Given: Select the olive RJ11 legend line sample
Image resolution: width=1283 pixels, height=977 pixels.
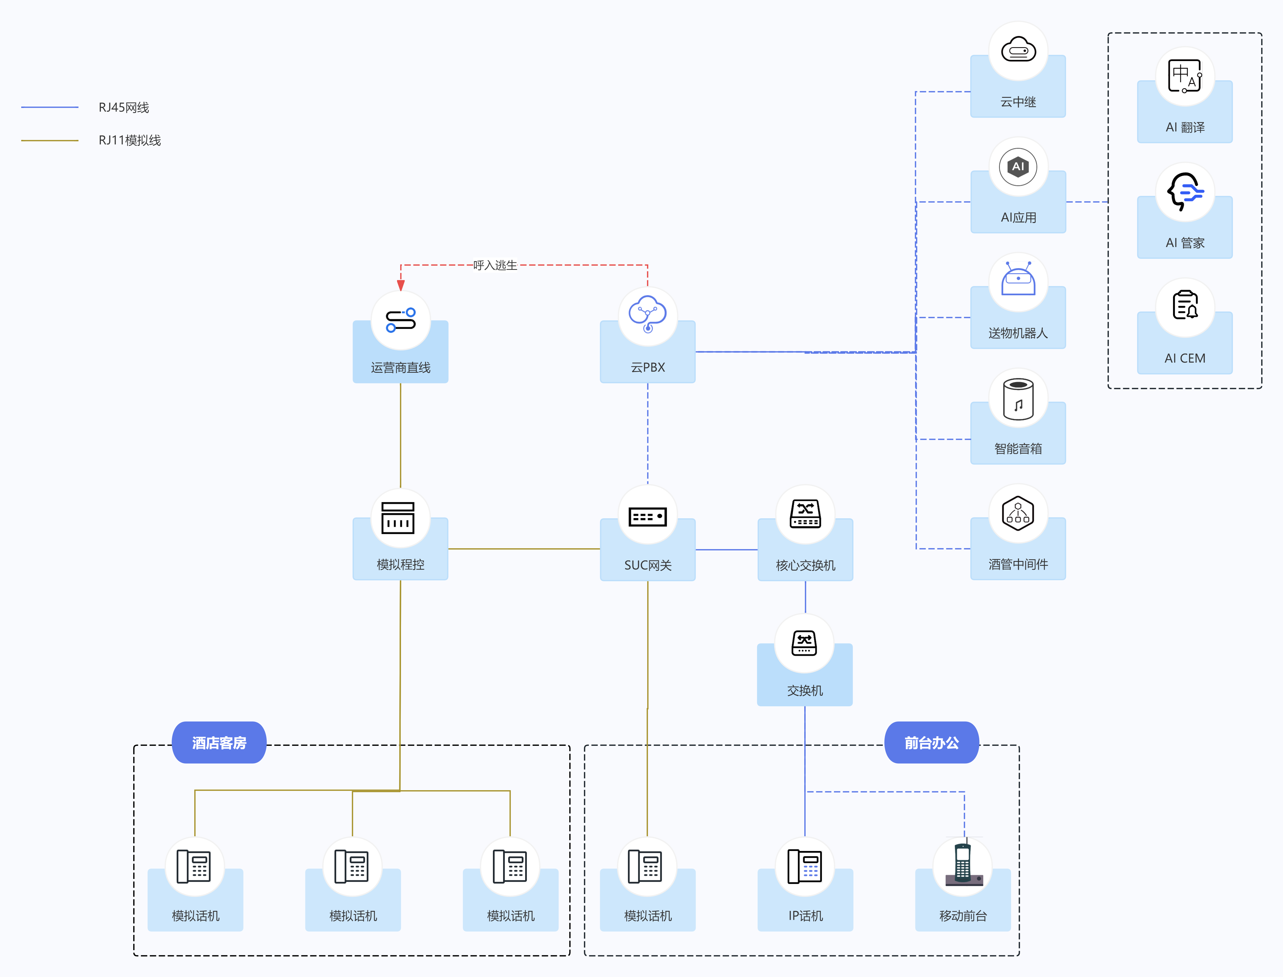Looking at the screenshot, I should 50,140.
